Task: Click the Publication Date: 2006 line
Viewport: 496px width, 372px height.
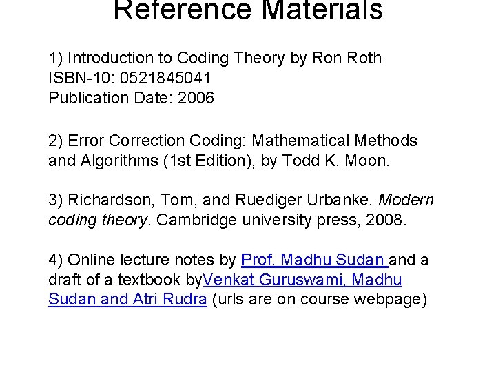Action: pyautogui.click(x=132, y=98)
